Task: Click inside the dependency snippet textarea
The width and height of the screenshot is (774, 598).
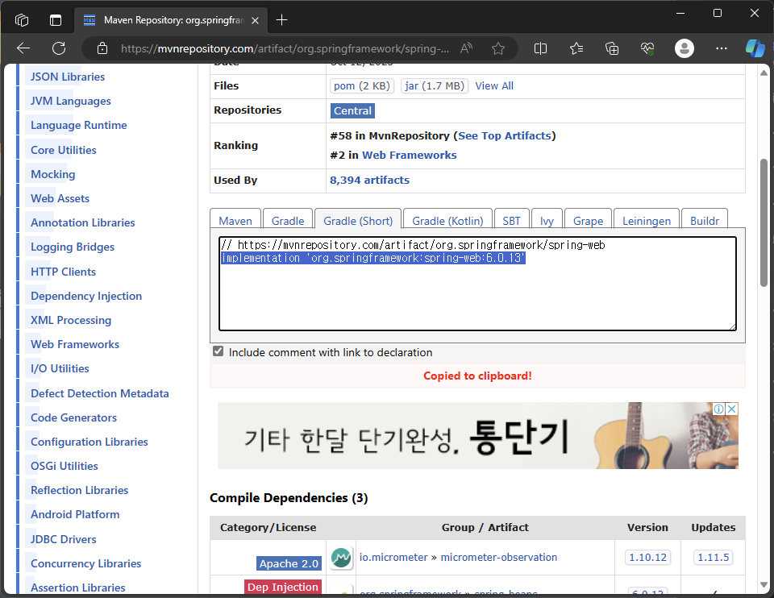Action: 477,283
